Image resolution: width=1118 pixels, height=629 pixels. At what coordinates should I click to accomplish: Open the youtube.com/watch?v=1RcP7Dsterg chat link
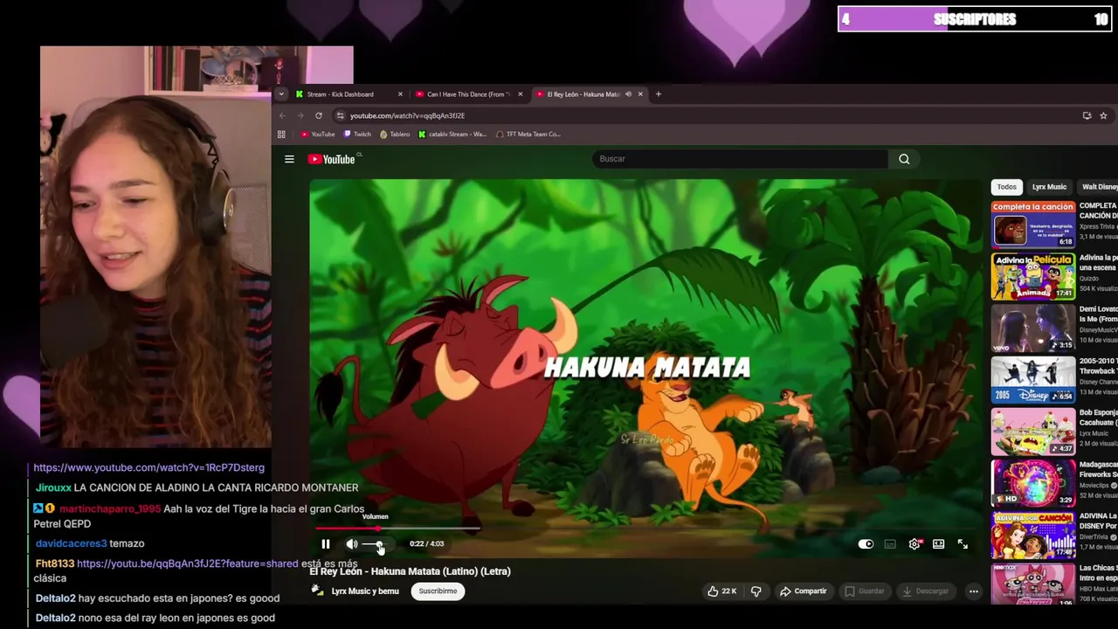148,468
